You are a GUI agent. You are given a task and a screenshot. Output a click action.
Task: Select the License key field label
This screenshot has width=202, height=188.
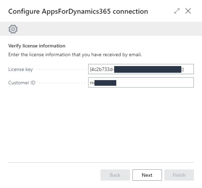pyautogui.click(x=21, y=70)
